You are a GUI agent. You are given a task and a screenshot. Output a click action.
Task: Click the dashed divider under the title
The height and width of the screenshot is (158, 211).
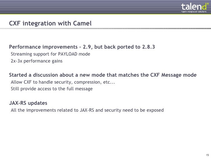106,29
